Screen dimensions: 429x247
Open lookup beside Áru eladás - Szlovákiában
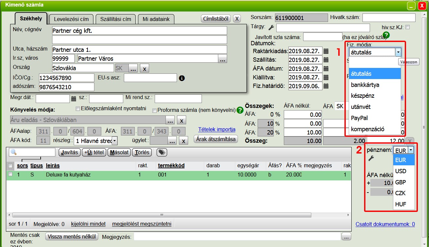point(170,120)
